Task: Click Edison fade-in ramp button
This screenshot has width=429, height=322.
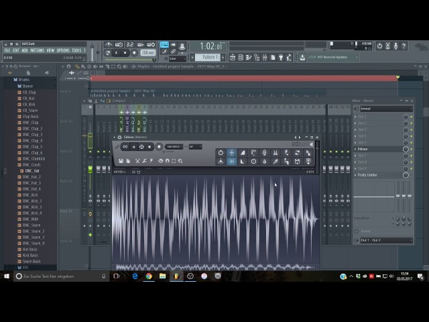Action: (x=243, y=152)
